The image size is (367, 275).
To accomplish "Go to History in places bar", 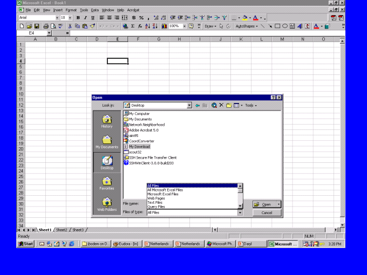I will click(107, 121).
